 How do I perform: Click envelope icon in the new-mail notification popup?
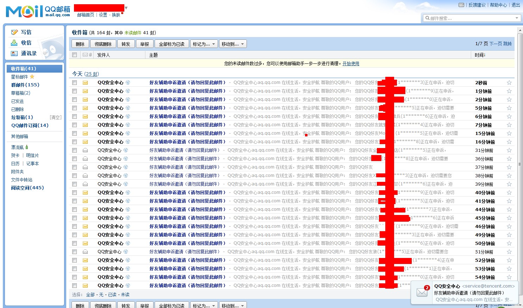click(x=422, y=292)
